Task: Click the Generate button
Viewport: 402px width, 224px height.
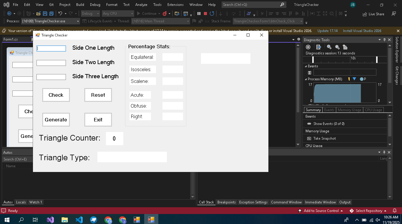Action: [56, 120]
